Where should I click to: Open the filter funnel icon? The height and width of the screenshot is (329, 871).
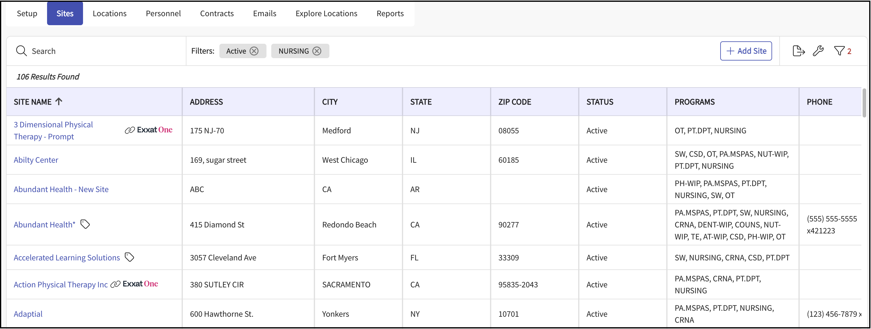point(839,51)
